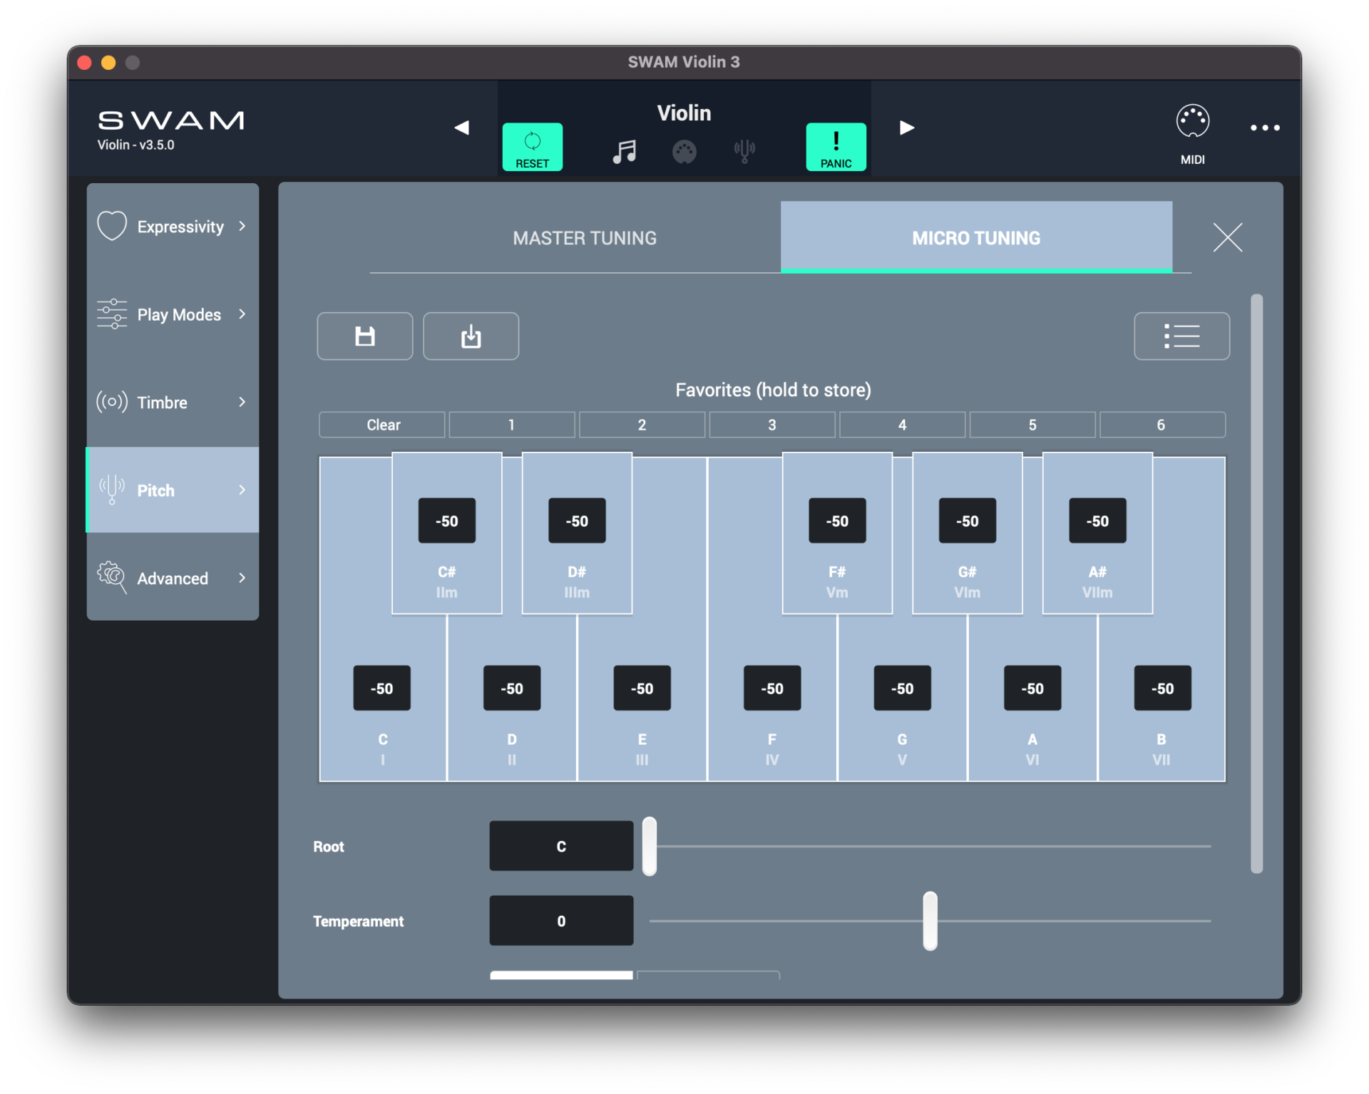Click the tuning fork icon near Violin title
Screen dimensions: 1369x1094
tap(744, 150)
